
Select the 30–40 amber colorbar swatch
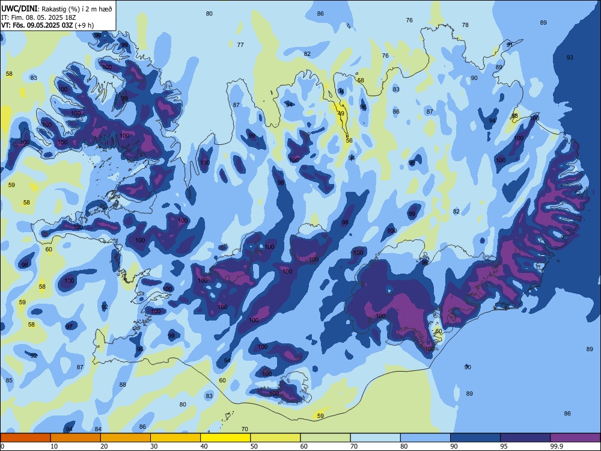[175, 438]
